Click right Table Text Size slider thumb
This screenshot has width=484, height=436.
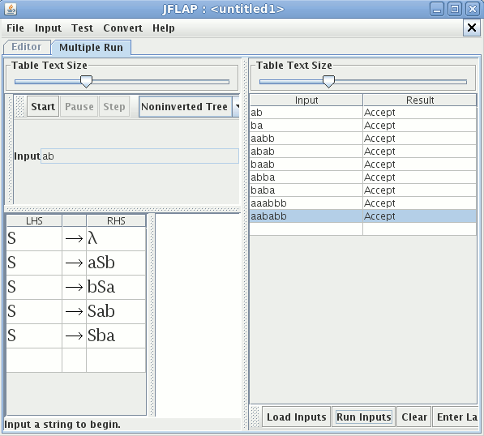point(328,82)
